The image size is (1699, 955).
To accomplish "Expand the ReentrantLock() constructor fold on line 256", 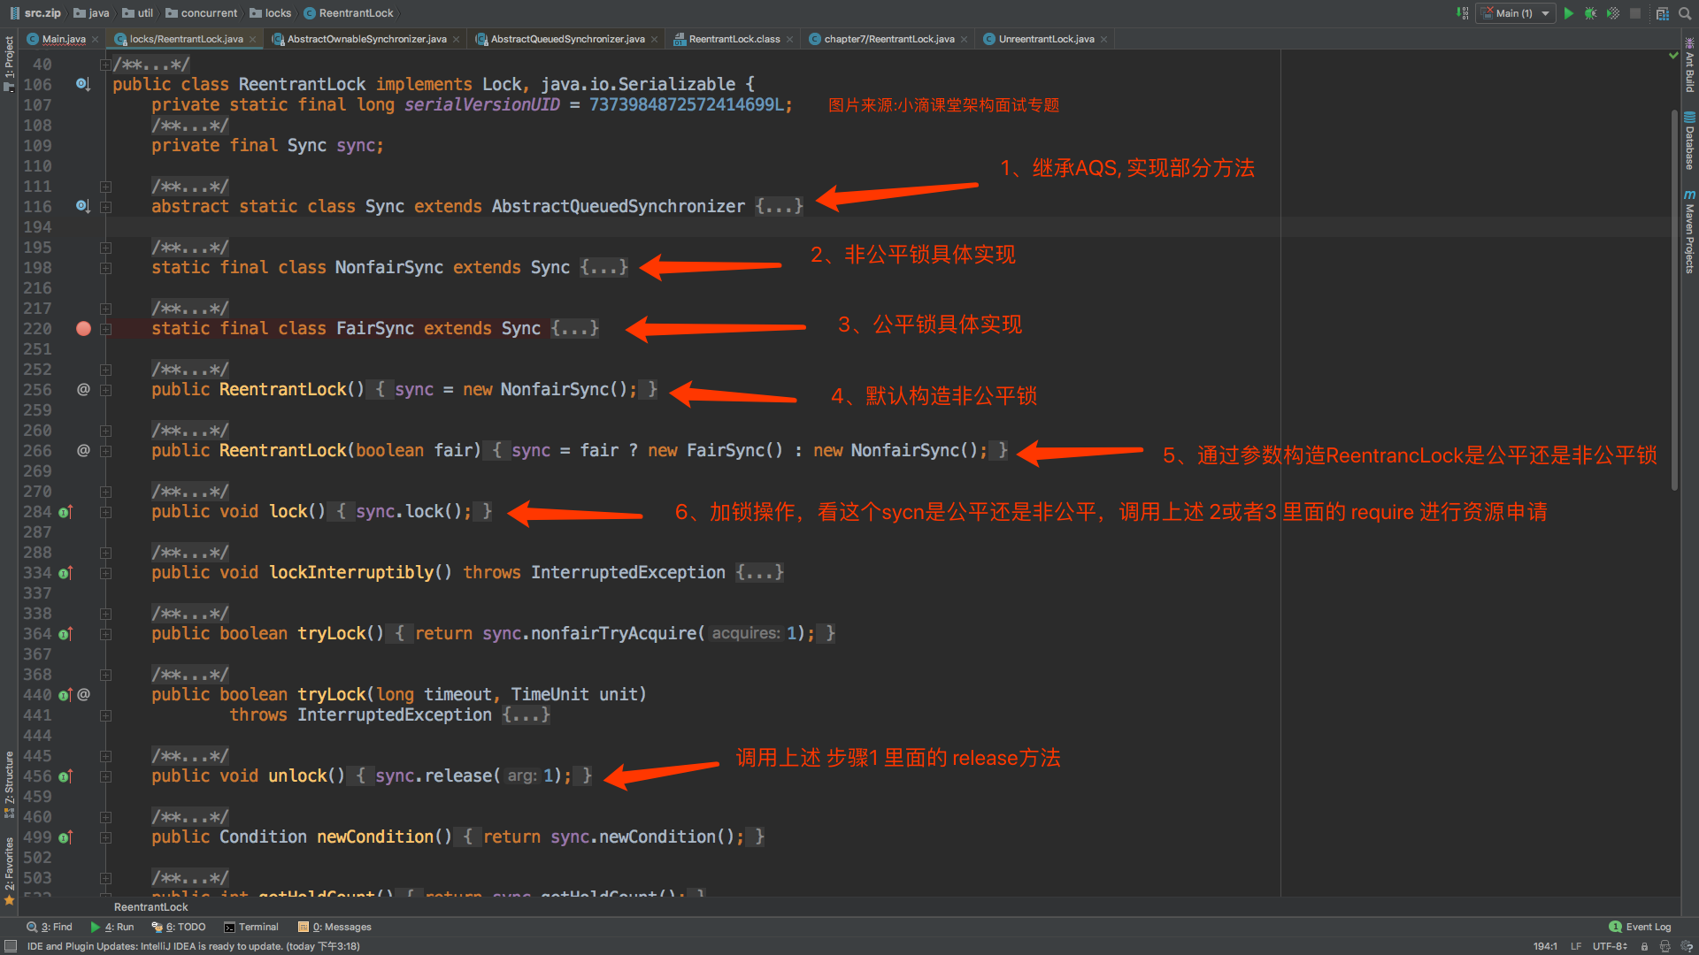I will [105, 390].
